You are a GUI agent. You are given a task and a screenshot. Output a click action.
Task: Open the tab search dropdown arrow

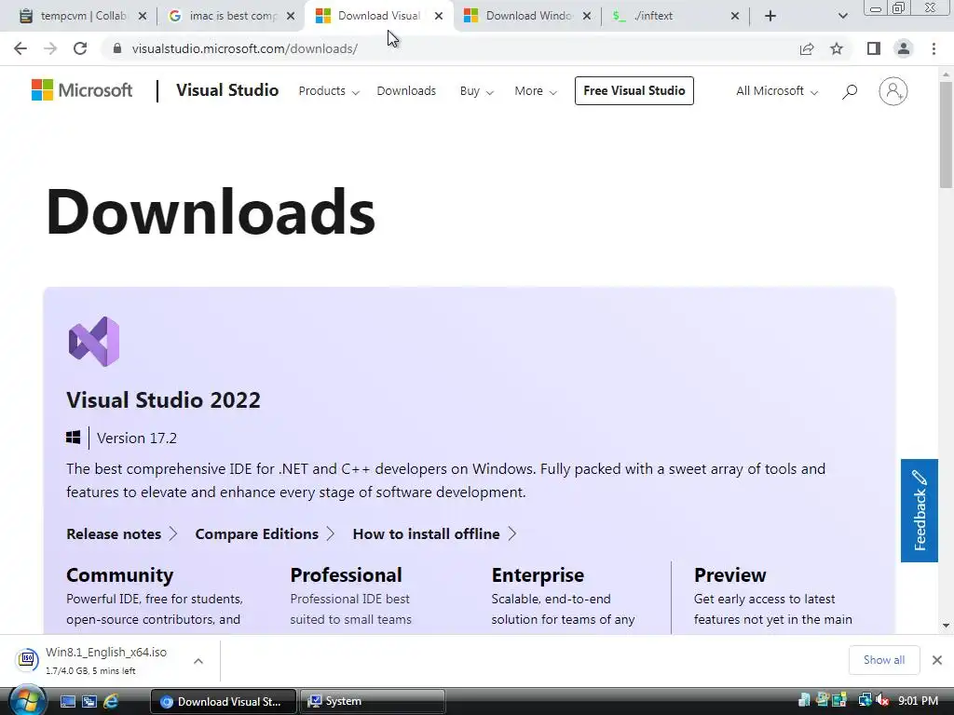tap(842, 16)
